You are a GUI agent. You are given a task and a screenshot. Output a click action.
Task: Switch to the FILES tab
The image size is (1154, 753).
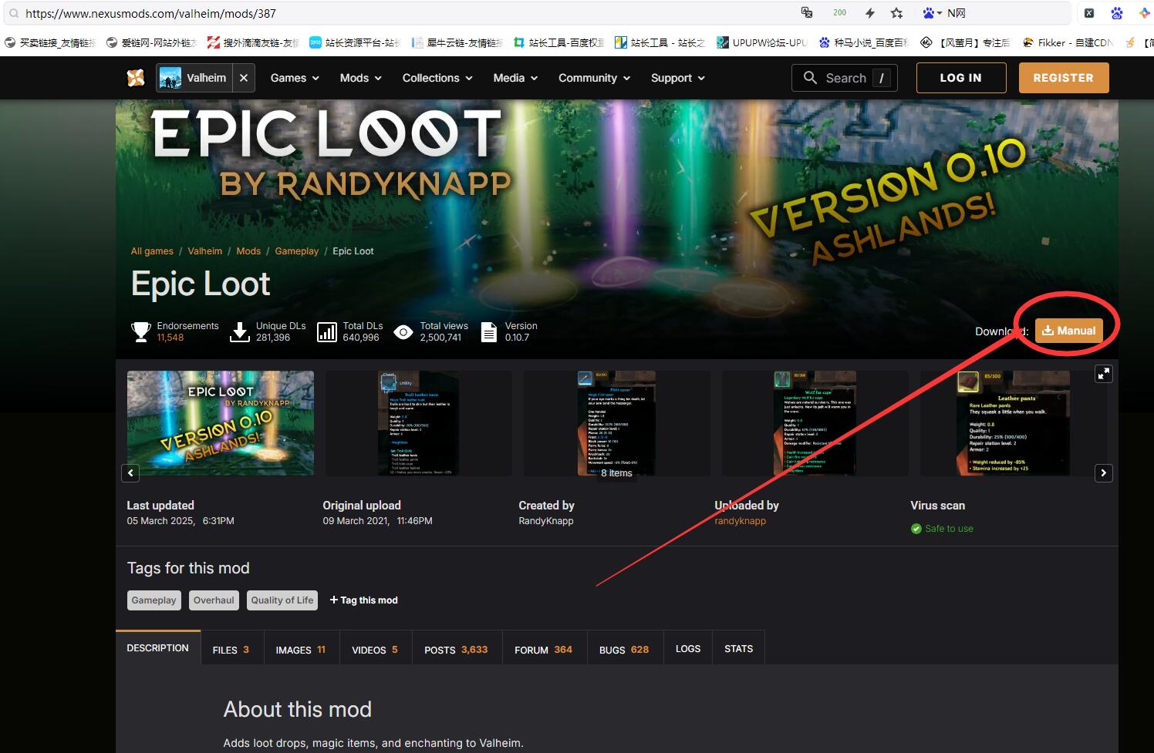click(231, 650)
